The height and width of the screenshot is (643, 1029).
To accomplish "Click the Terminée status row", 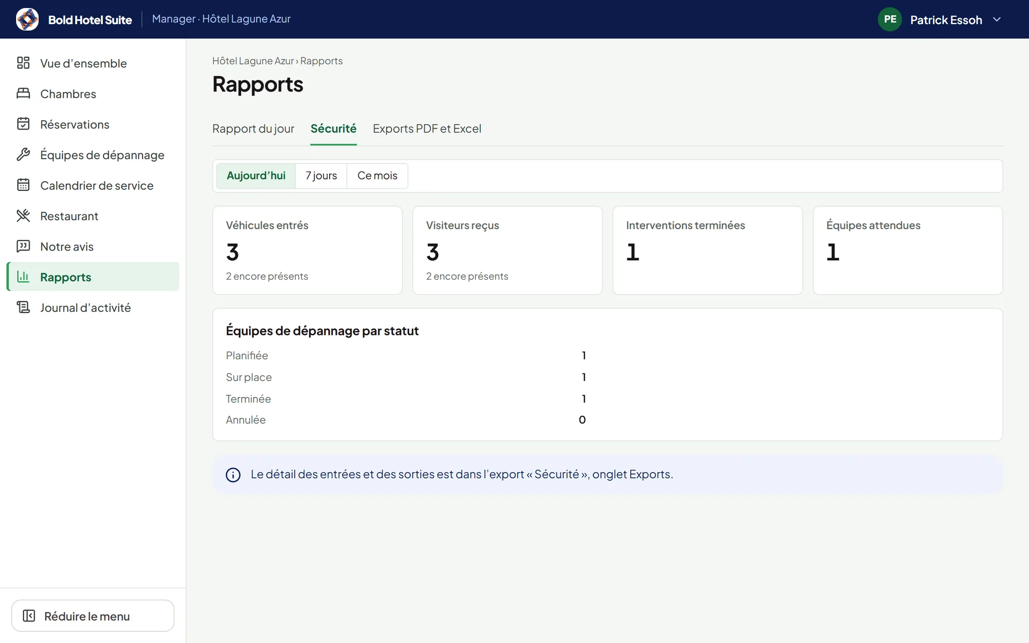I will 406,399.
